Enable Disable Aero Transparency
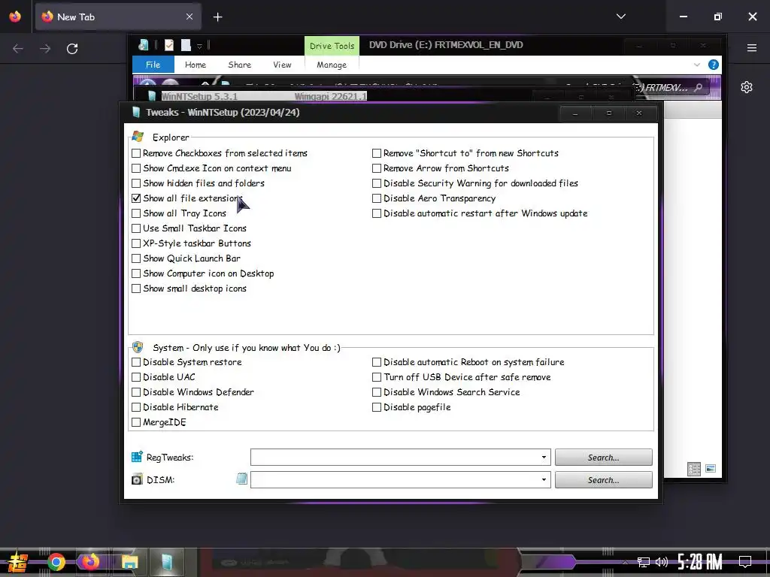 [x=377, y=198]
